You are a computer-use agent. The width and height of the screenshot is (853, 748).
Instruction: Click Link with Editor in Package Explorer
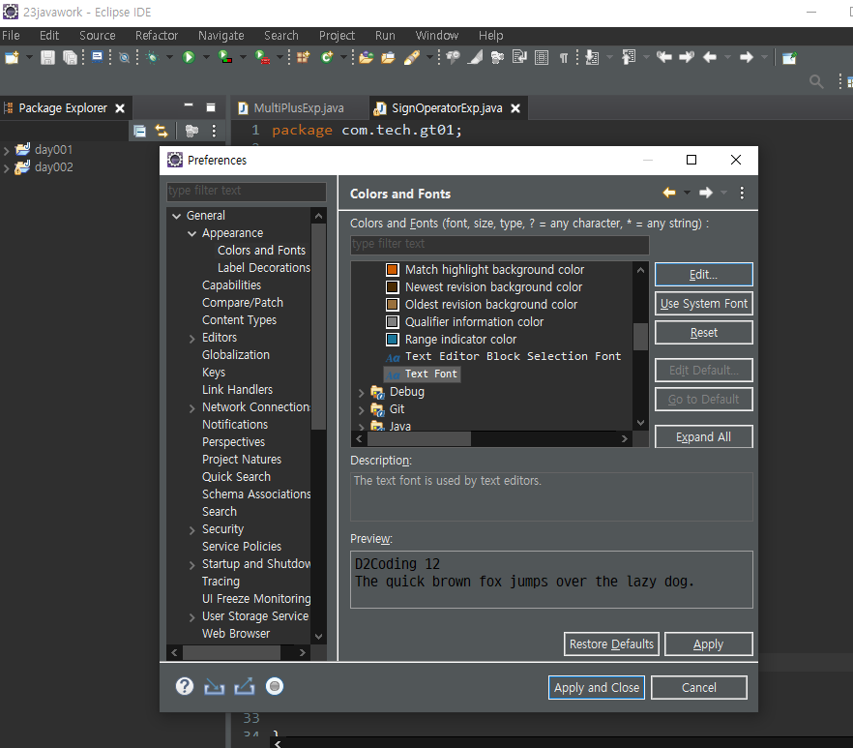tap(162, 131)
